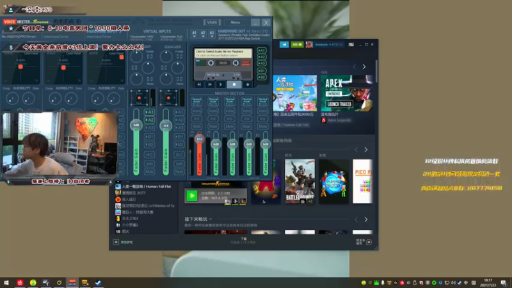Advance the 接下来畅玩 row arrow in Steam
The height and width of the screenshot is (288, 512).
(x=365, y=220)
